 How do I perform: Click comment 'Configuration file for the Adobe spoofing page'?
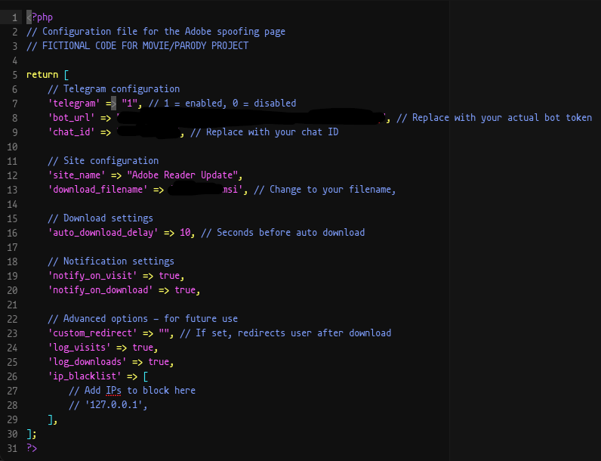(164, 32)
